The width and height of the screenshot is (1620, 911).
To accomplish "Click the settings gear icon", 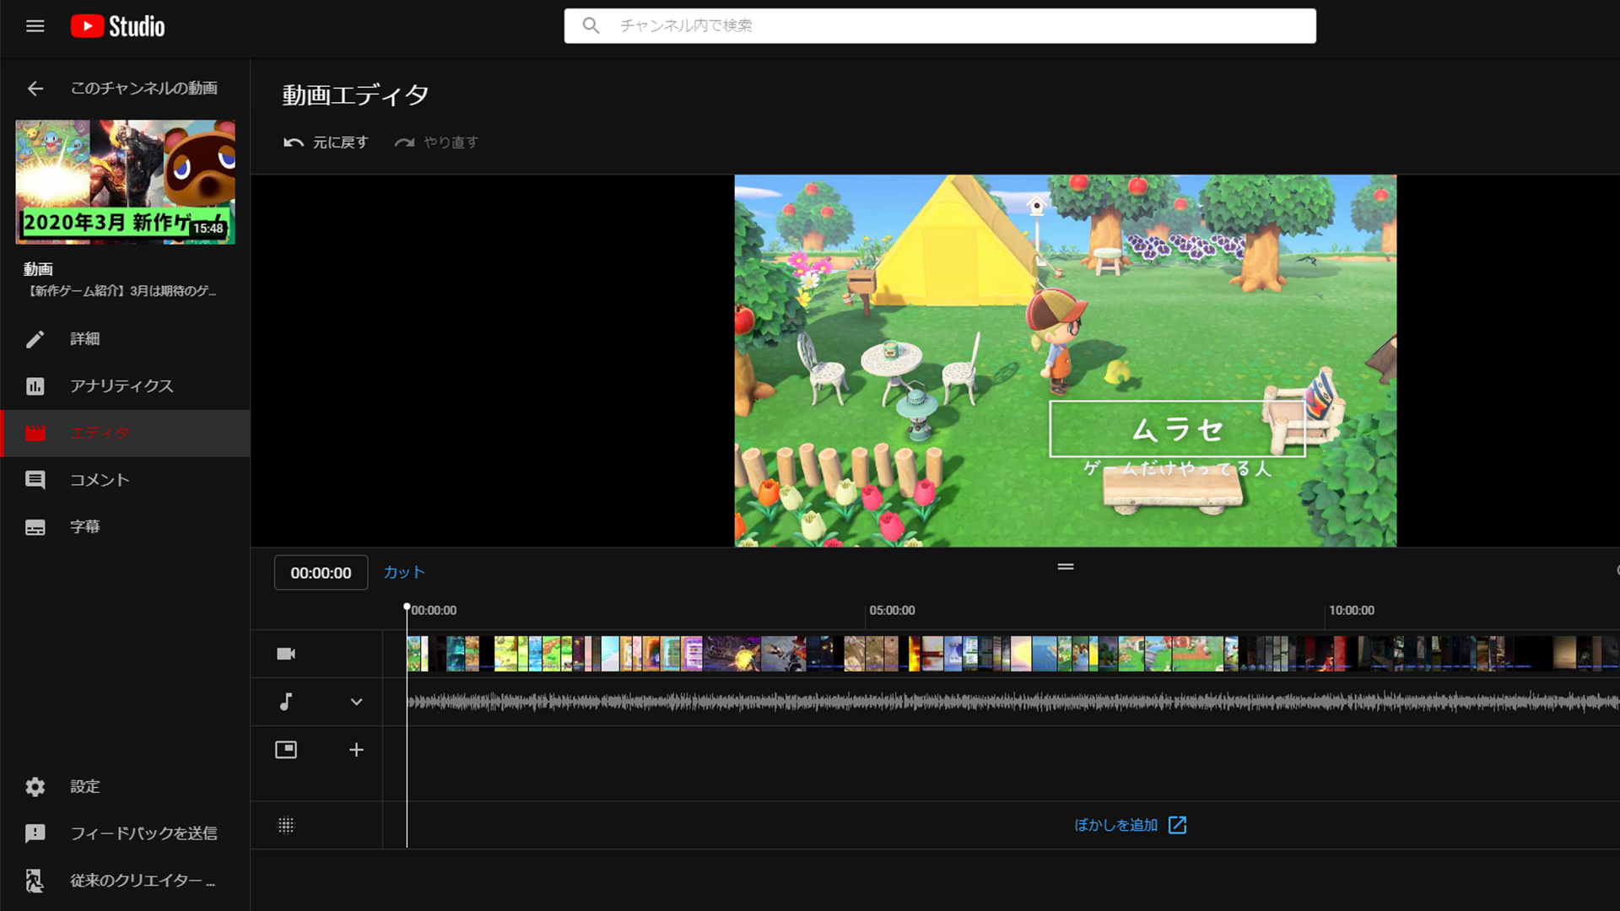I will [35, 787].
